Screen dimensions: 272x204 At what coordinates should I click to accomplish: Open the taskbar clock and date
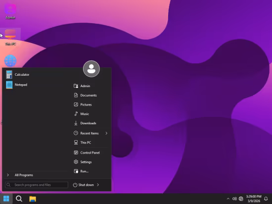click(254, 199)
